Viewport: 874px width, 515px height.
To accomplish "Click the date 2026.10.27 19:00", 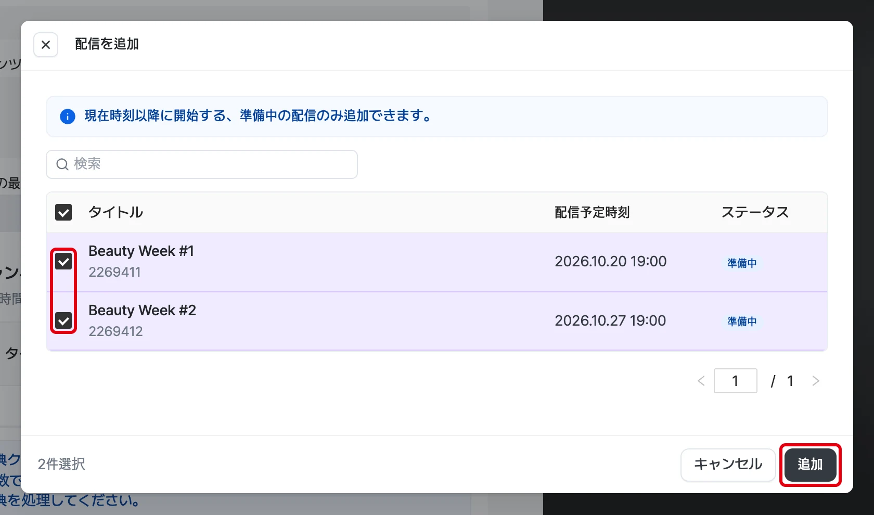I will [610, 320].
